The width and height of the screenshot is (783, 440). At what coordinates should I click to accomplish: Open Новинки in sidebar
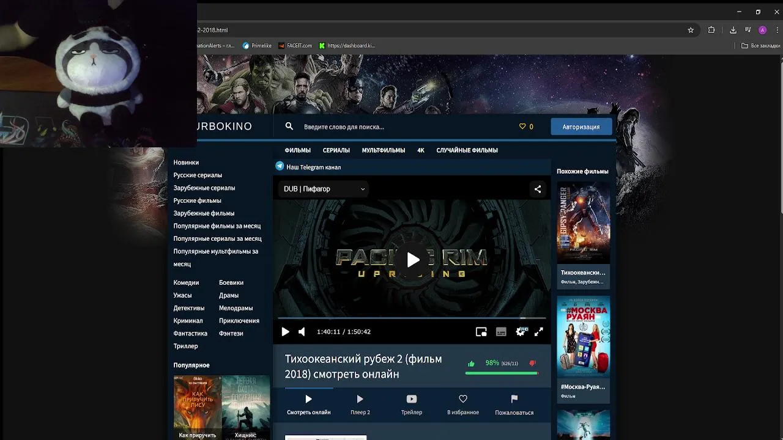point(186,163)
